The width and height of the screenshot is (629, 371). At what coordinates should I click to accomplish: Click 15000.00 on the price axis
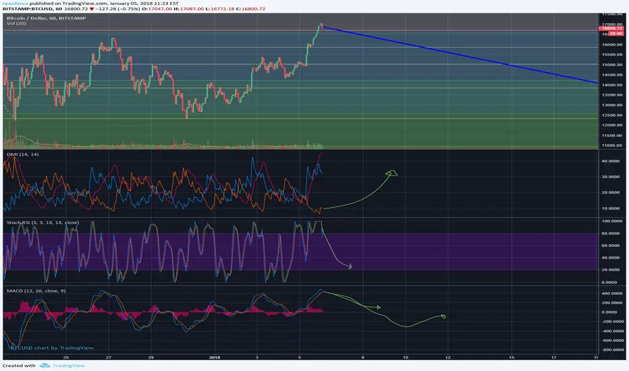click(x=611, y=65)
